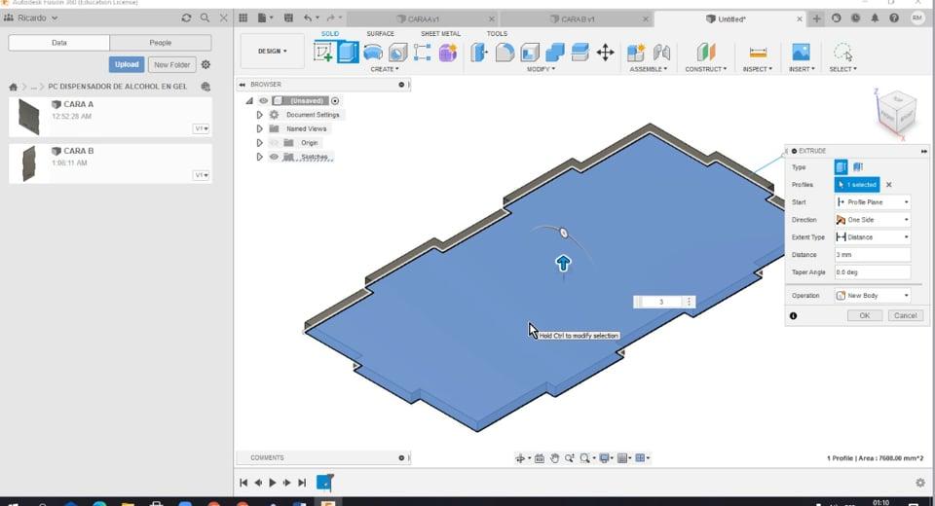Select the Thin Extrude type option
The width and height of the screenshot is (935, 506).
tap(858, 166)
